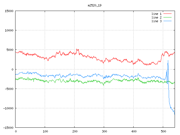Click the chart title m2520_19
The image size is (180, 135).
(x=94, y=5)
